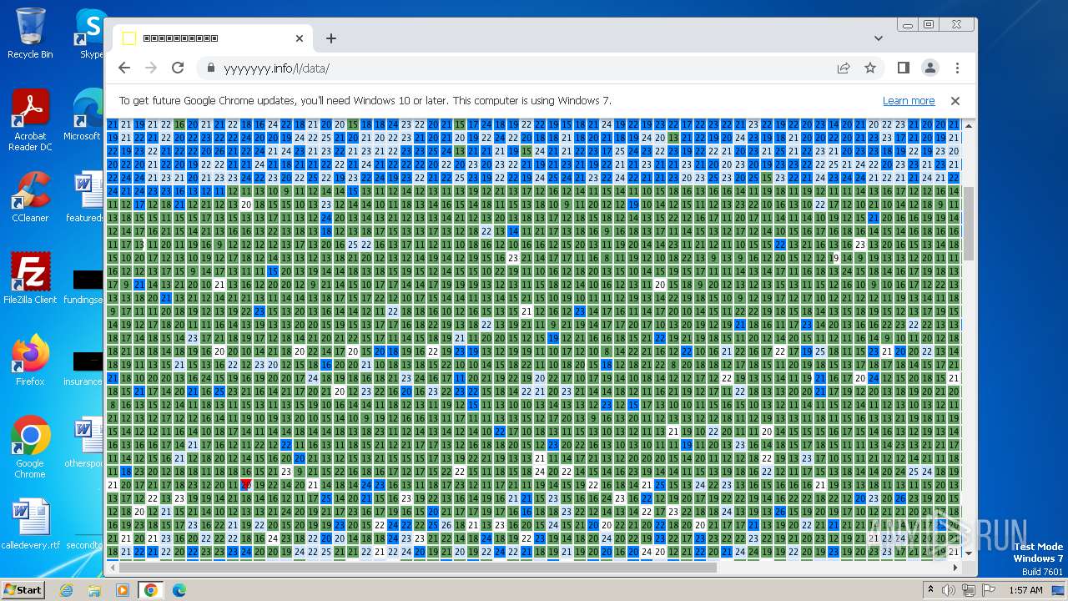
Task: Open Chrome side panel
Action: point(904,68)
